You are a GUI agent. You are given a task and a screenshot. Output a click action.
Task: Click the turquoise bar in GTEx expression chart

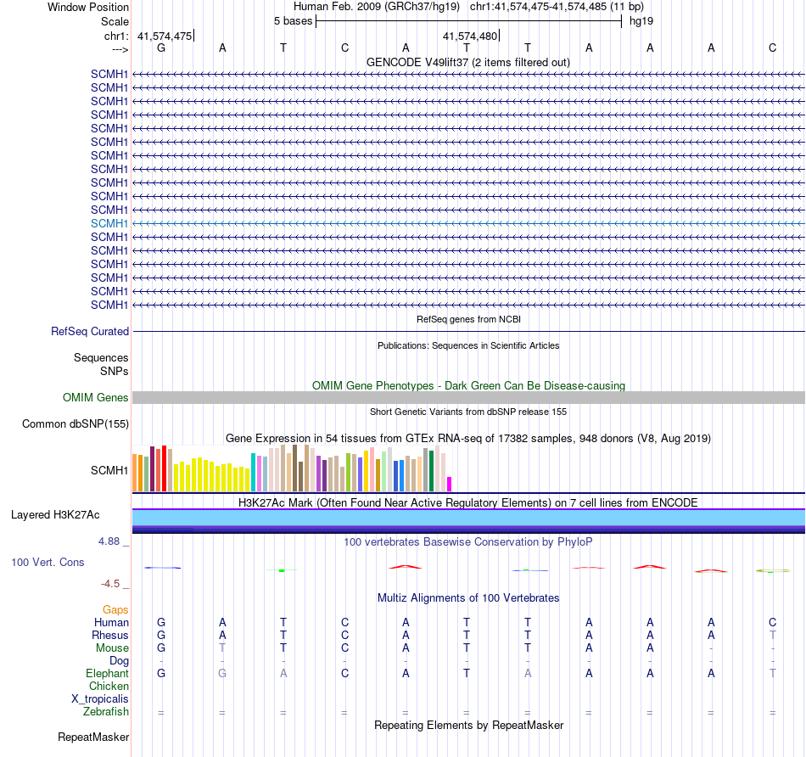253,472
